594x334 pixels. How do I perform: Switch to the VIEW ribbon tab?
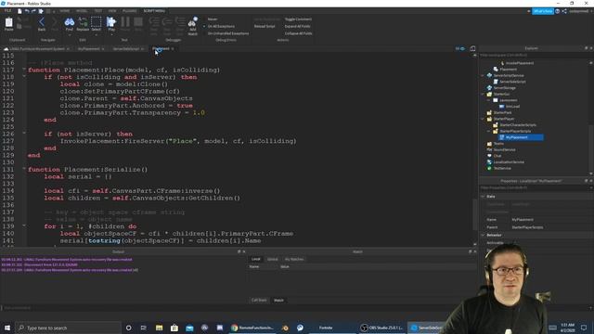112,11
